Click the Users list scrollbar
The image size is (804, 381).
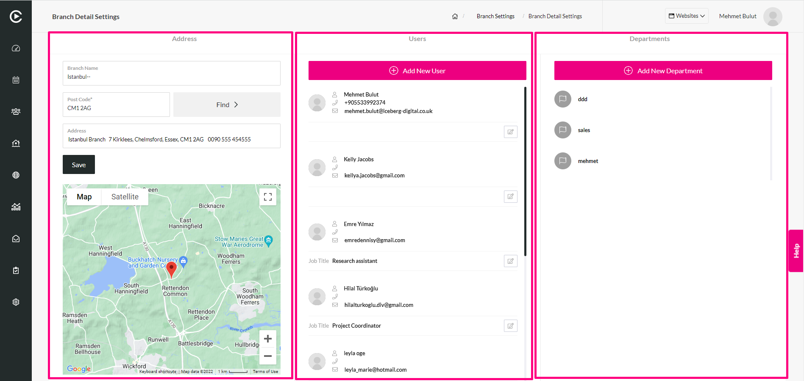525,171
